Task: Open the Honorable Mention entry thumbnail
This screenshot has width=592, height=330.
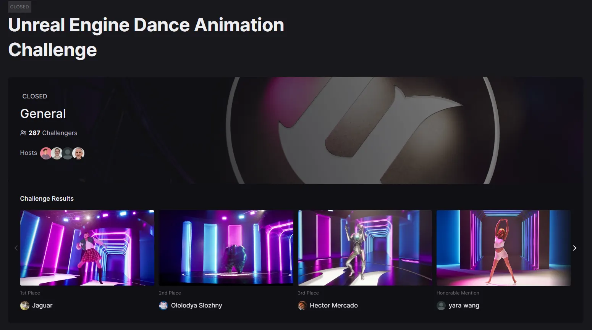Action: (x=504, y=248)
